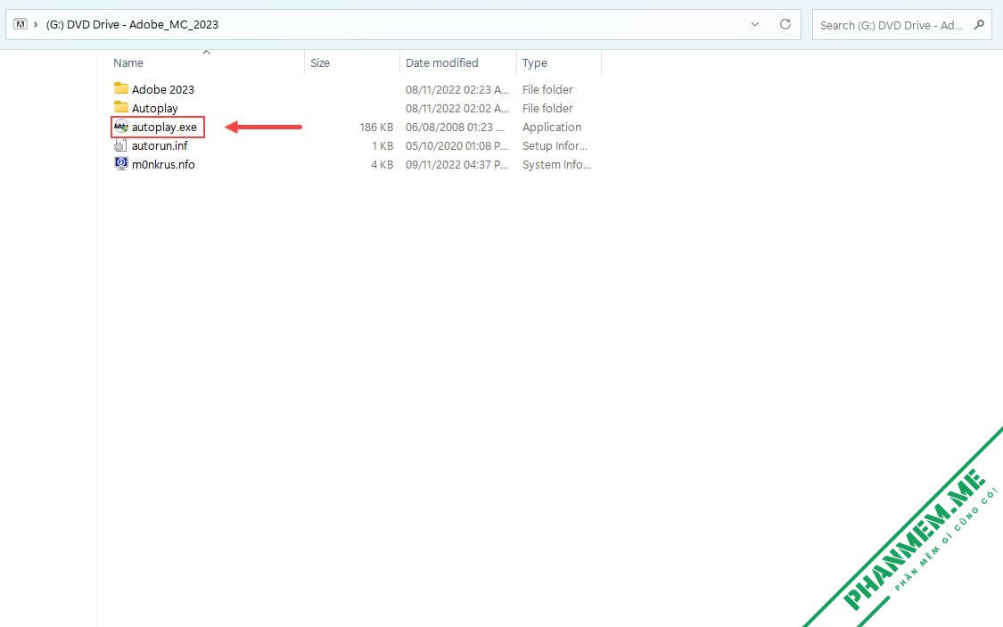Click the autoplay.exe application icon

tap(121, 127)
